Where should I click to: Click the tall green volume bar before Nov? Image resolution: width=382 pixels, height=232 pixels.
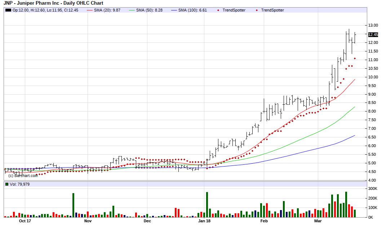click(x=73, y=205)
